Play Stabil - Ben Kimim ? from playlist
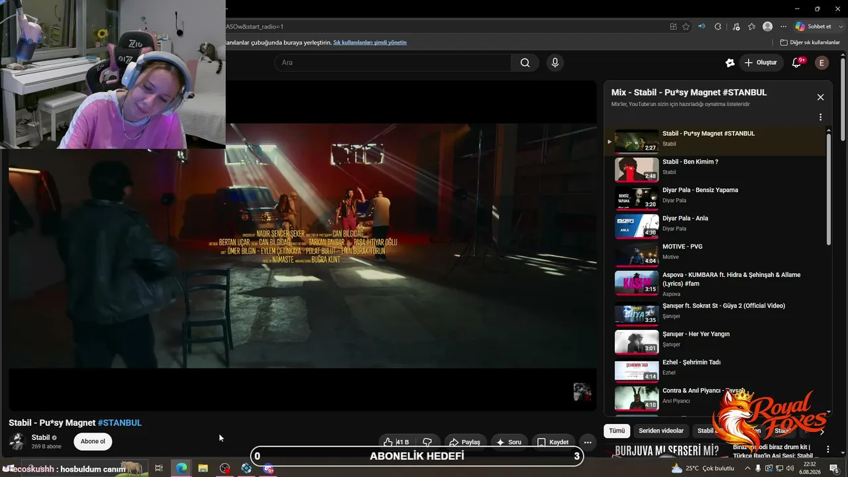 715,170
